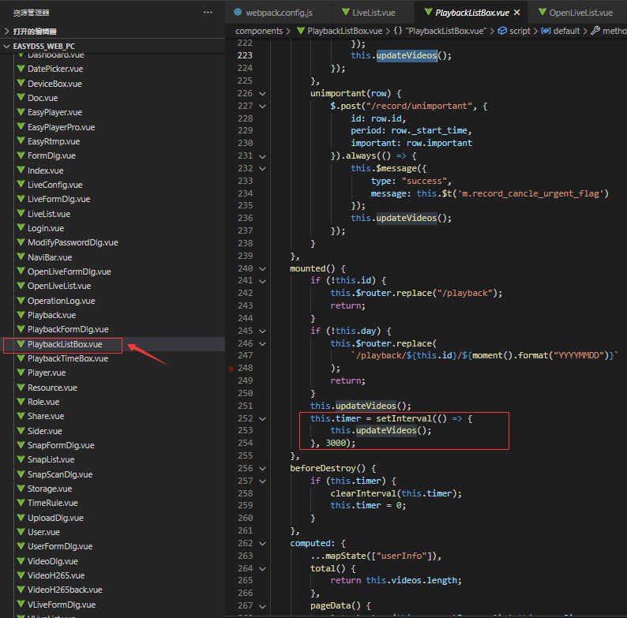
Task: Open EasyPlayer.vue file
Action: pyautogui.click(x=54, y=112)
